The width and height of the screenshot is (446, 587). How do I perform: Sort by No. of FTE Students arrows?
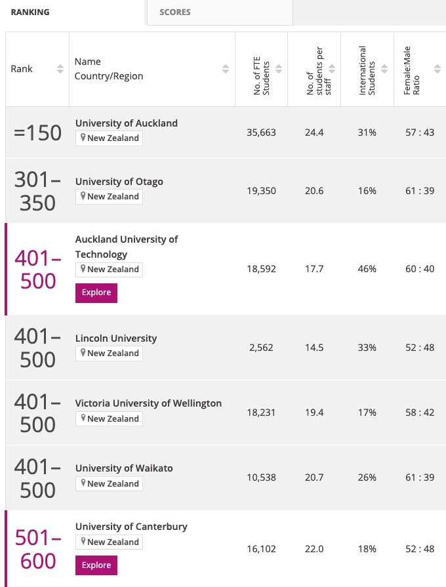click(x=279, y=69)
